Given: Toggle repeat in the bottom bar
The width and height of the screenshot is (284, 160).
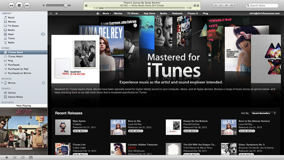Looking at the screenshot, I should [23, 157].
